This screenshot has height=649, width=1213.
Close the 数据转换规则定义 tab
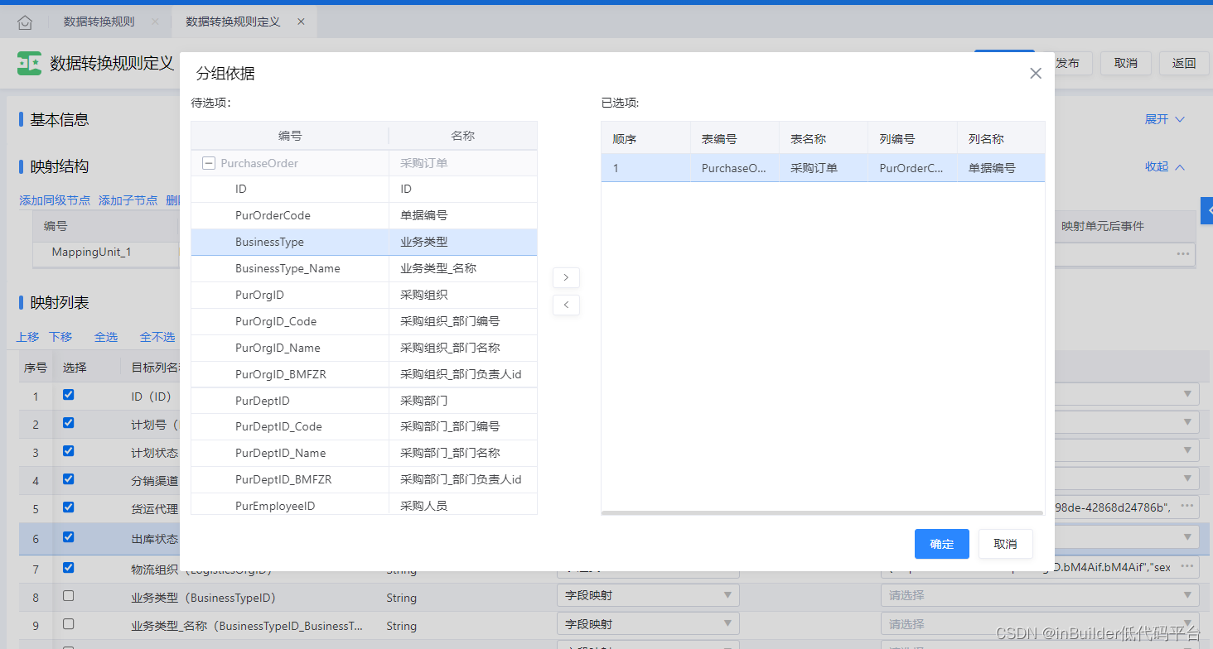(301, 22)
